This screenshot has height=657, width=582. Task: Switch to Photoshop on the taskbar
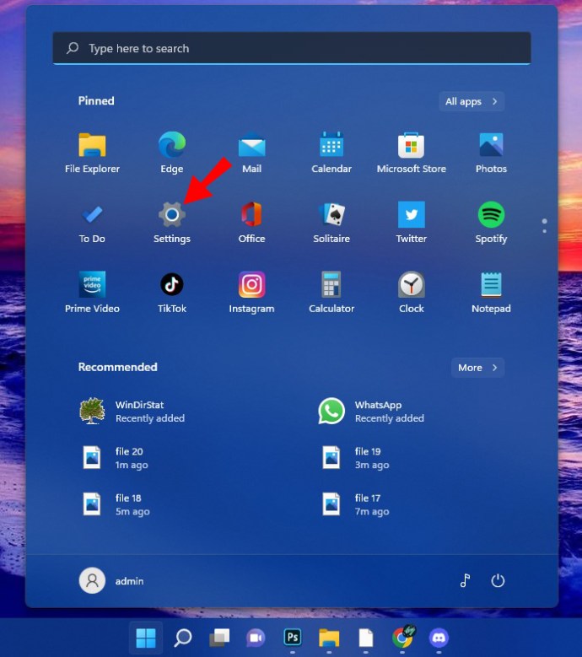pyautogui.click(x=293, y=638)
